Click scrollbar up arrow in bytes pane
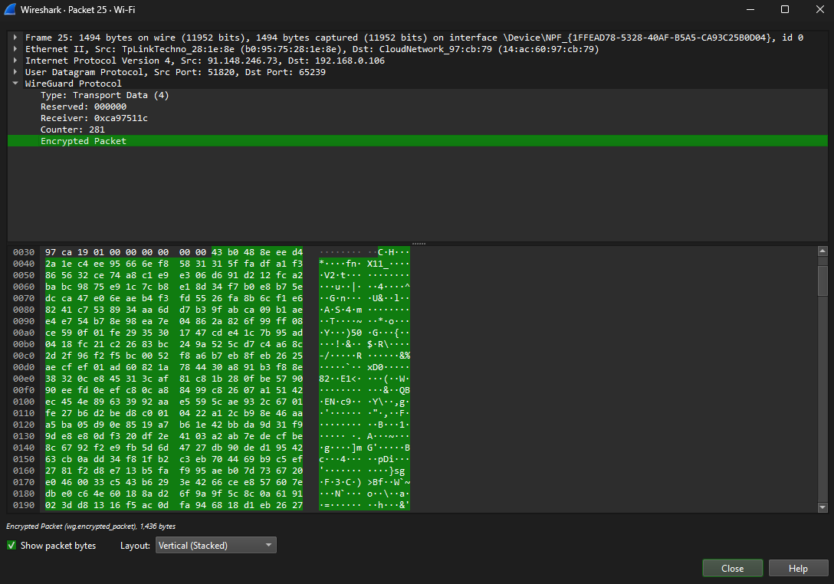The height and width of the screenshot is (584, 834). (x=823, y=251)
